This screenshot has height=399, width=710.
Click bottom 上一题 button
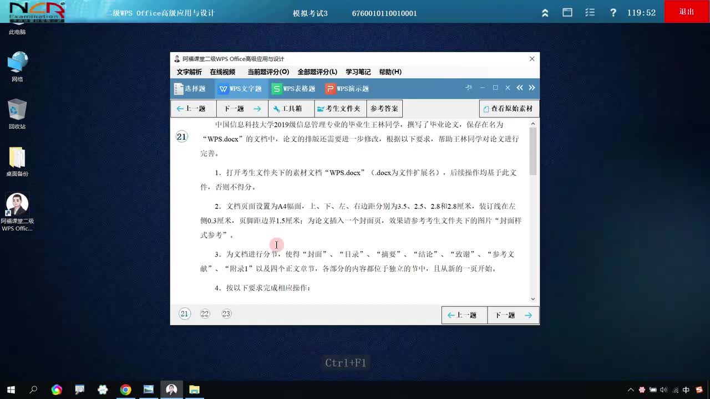464,315
